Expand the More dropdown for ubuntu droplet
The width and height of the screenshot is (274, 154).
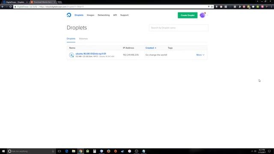coord(200,55)
